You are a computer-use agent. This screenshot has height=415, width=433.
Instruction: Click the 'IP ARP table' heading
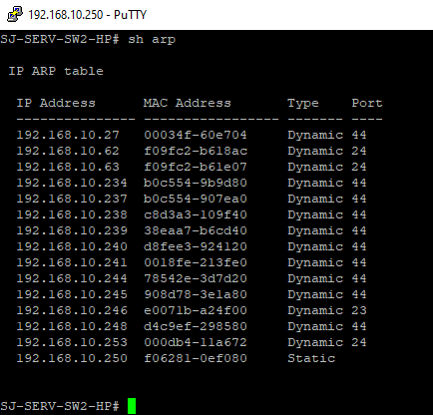(x=56, y=71)
